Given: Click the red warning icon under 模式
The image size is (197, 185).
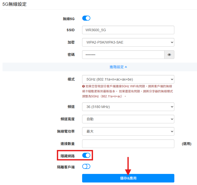Looking at the screenshot, I should 84,86.
